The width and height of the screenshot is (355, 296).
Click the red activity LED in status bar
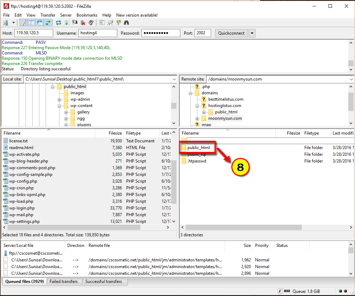click(345, 291)
